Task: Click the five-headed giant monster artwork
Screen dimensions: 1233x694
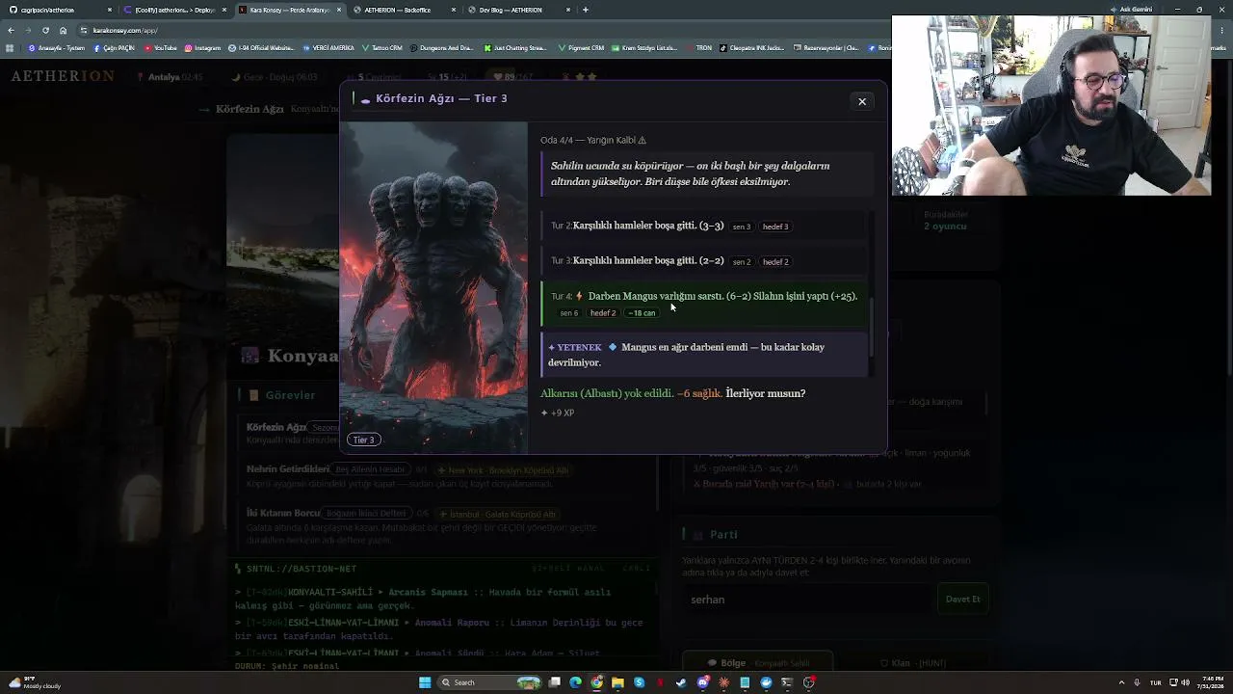Action: pyautogui.click(x=433, y=287)
